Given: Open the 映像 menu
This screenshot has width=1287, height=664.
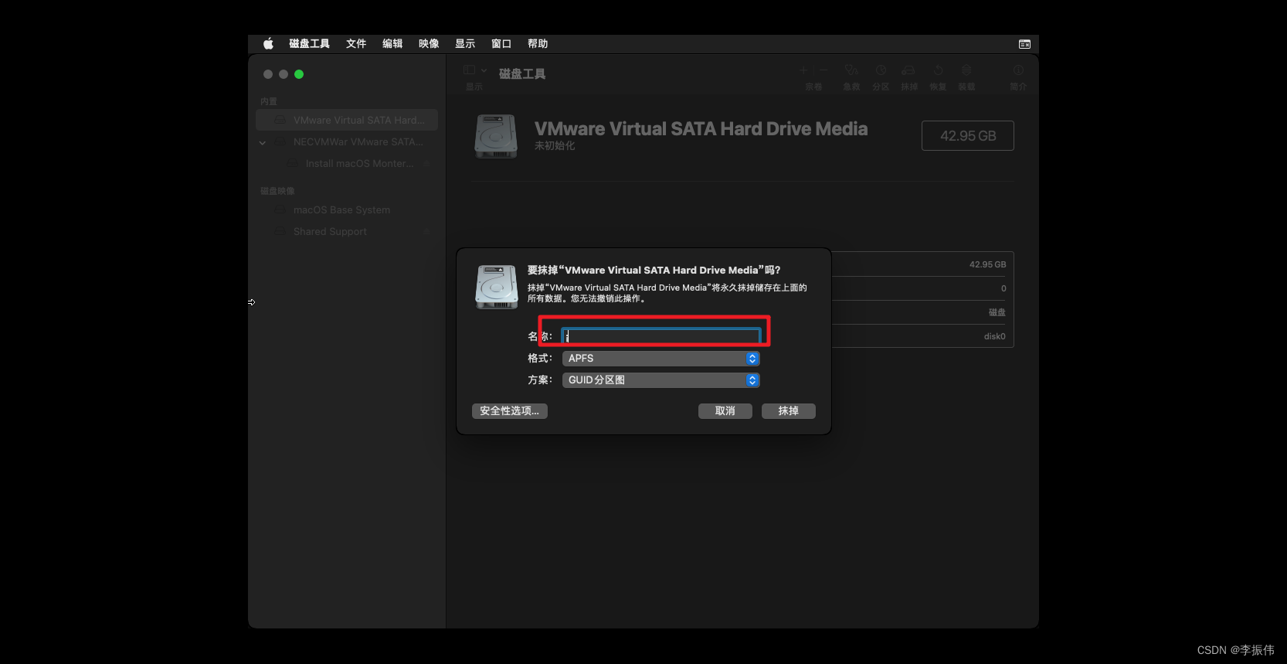Looking at the screenshot, I should pos(429,44).
